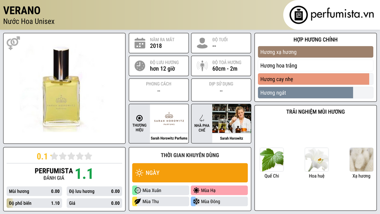Click the Độ lưu hương score row
Screen dimensions: 380x214
(x=94, y=191)
